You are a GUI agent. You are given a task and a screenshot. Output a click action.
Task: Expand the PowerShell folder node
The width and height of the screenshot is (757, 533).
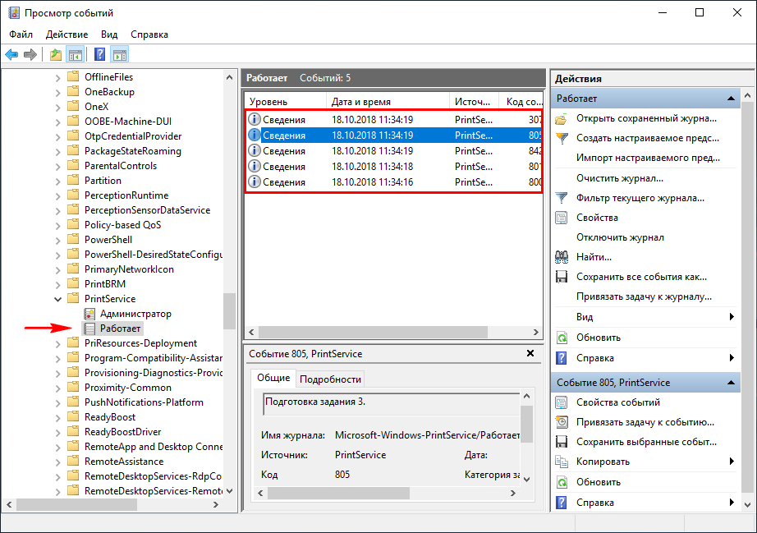coord(57,240)
